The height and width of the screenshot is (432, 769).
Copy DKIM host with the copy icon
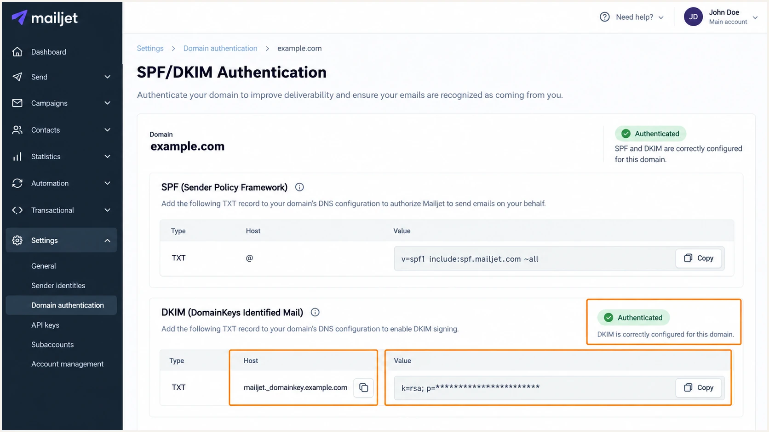[363, 387]
